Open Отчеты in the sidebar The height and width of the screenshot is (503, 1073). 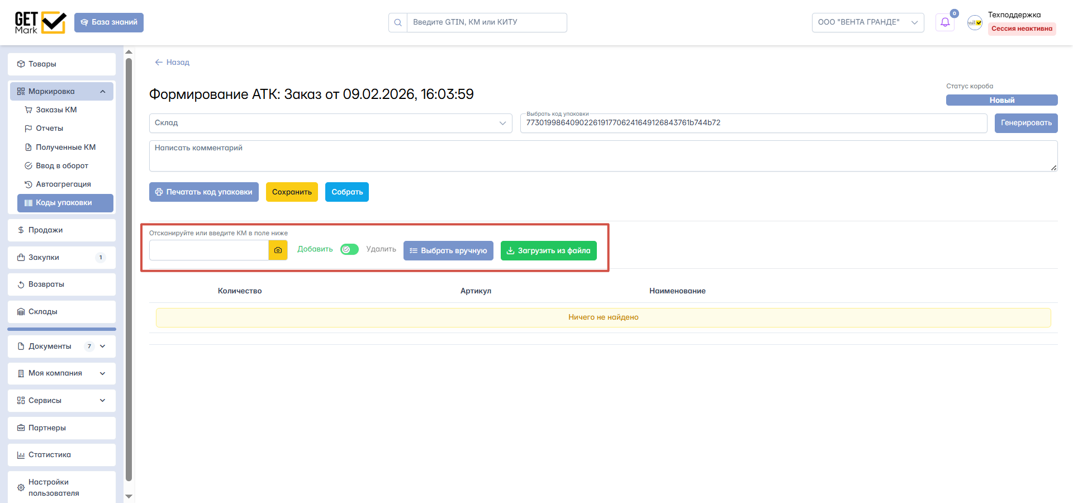[65, 128]
